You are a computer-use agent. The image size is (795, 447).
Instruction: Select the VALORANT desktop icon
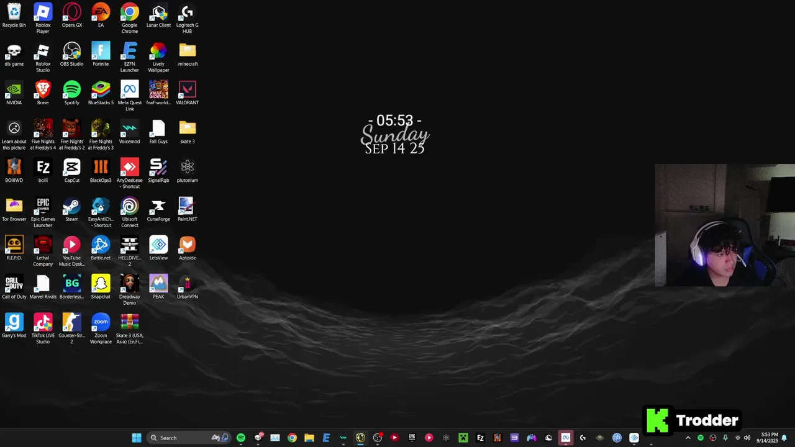187,94
